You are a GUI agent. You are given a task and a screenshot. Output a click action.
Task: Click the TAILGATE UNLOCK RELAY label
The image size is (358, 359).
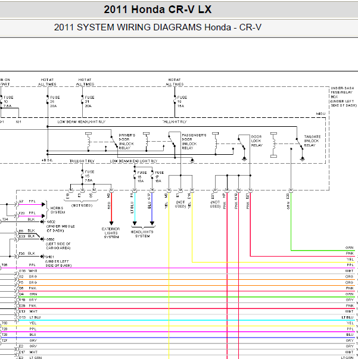[x=312, y=141]
